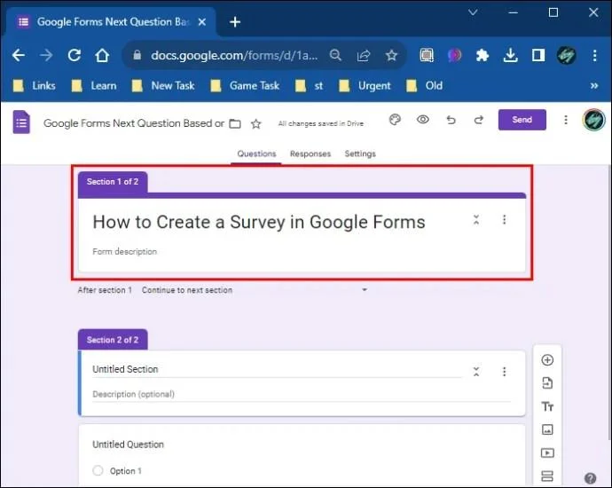
Task: Close the Google Forms browser tab
Action: click(x=202, y=22)
